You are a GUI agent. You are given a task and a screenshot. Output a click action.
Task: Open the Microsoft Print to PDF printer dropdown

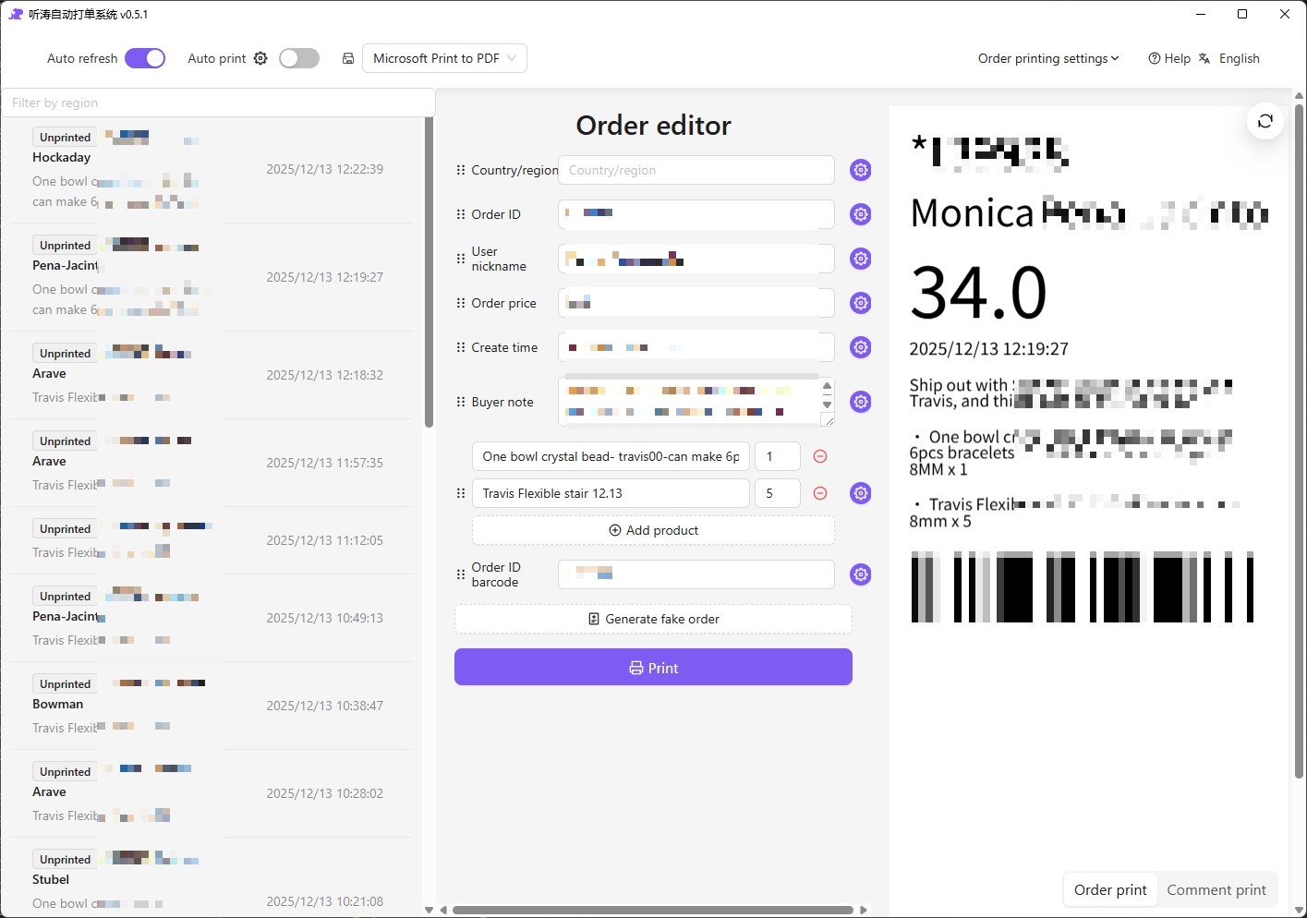[444, 57]
